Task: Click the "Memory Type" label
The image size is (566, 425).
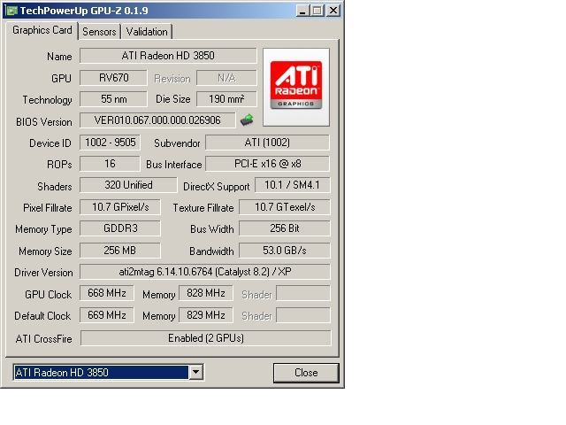Action: click(x=43, y=229)
